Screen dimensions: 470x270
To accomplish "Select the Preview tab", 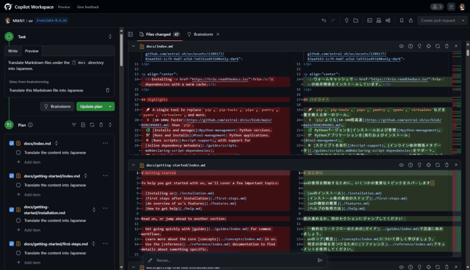I will tap(32, 51).
